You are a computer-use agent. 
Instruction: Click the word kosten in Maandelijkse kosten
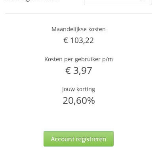point(97,29)
